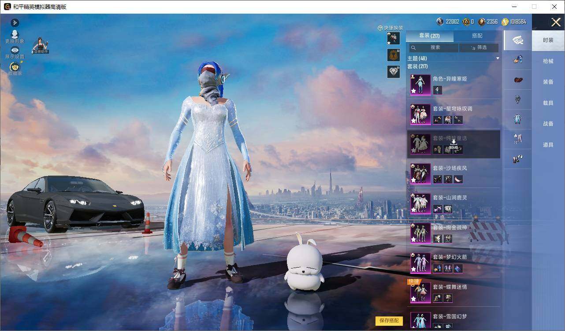
Task: Select the 套装-星穹咏叹调 outfit thumbnail
Action: 420,114
